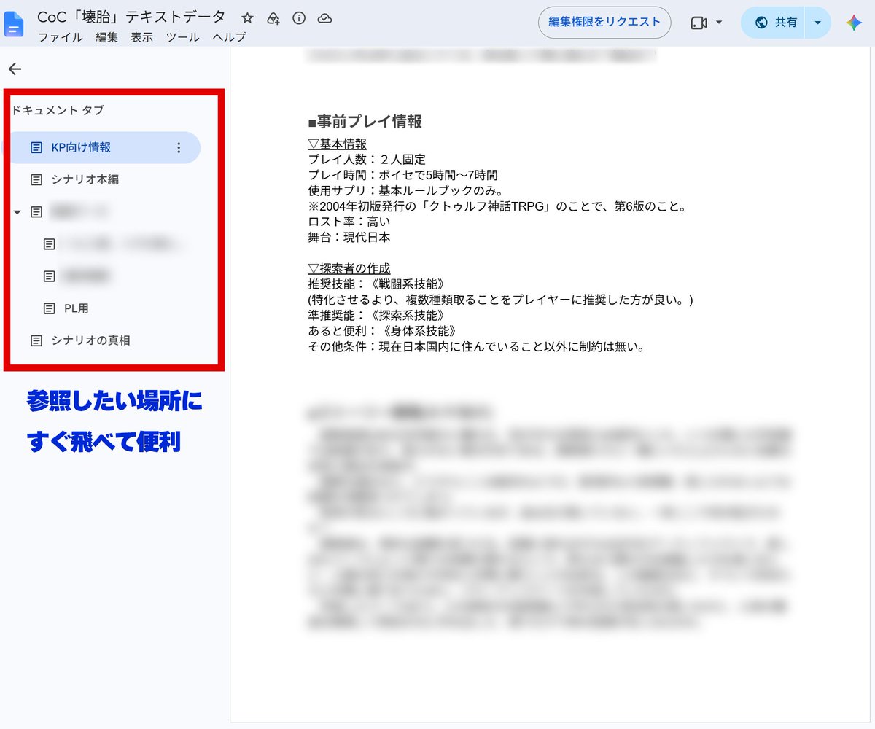Click the プレイ時間 line text
This screenshot has height=729, width=875.
403,175
